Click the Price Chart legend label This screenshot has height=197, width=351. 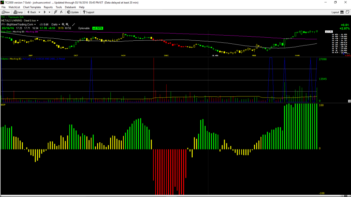[x=6, y=32]
